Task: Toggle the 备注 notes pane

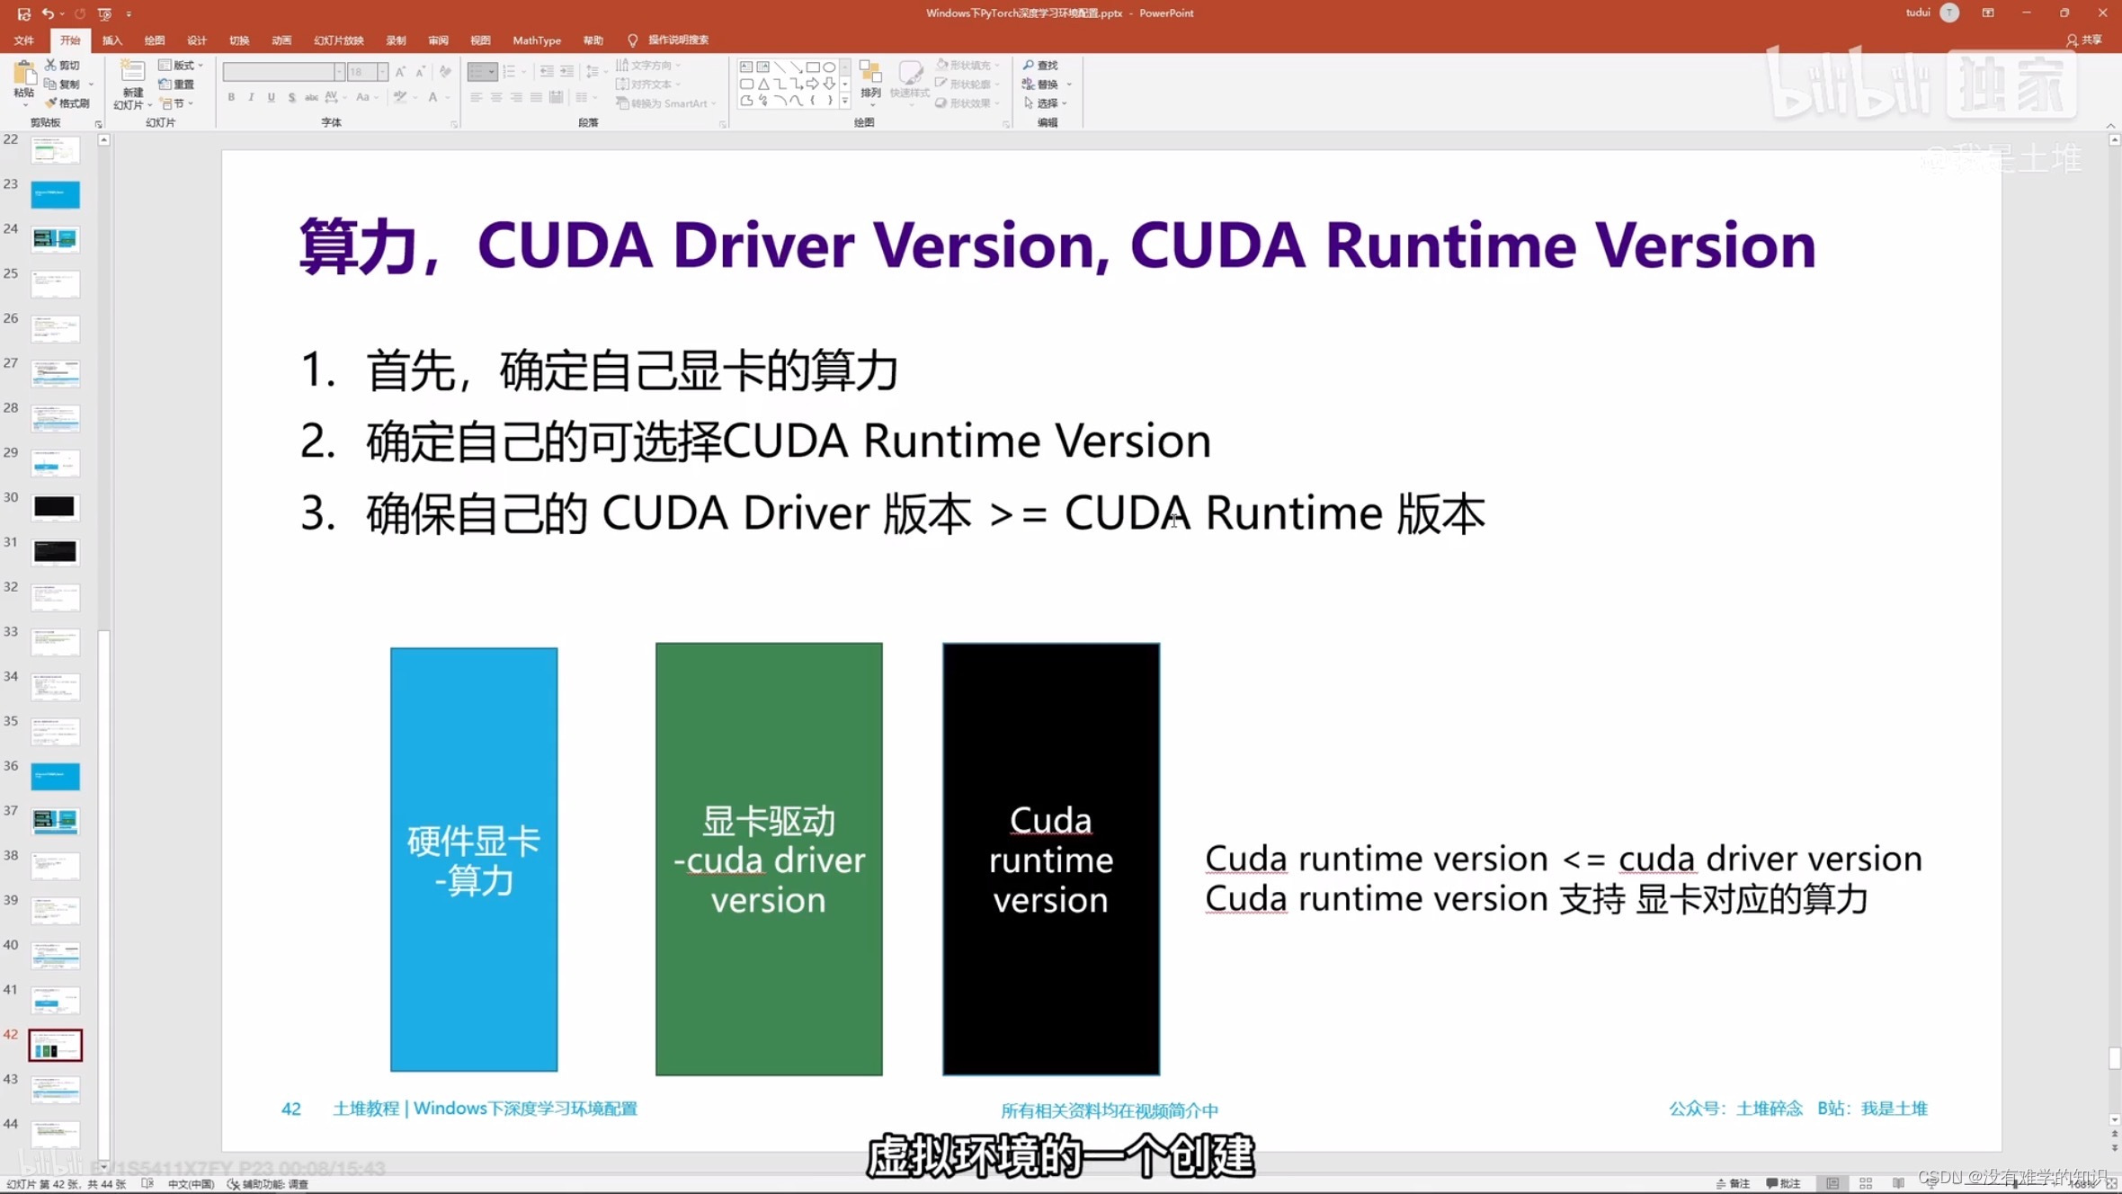Action: pos(1733,1184)
